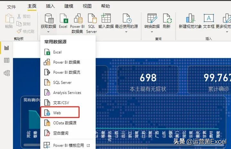Click the 转换数据 icon

pyautogui.click(x=152, y=18)
